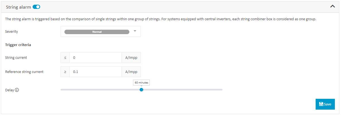This screenshot has width=341, height=116.
Task: Click the less-than-or-equal symbol for String current
Action: click(65, 58)
